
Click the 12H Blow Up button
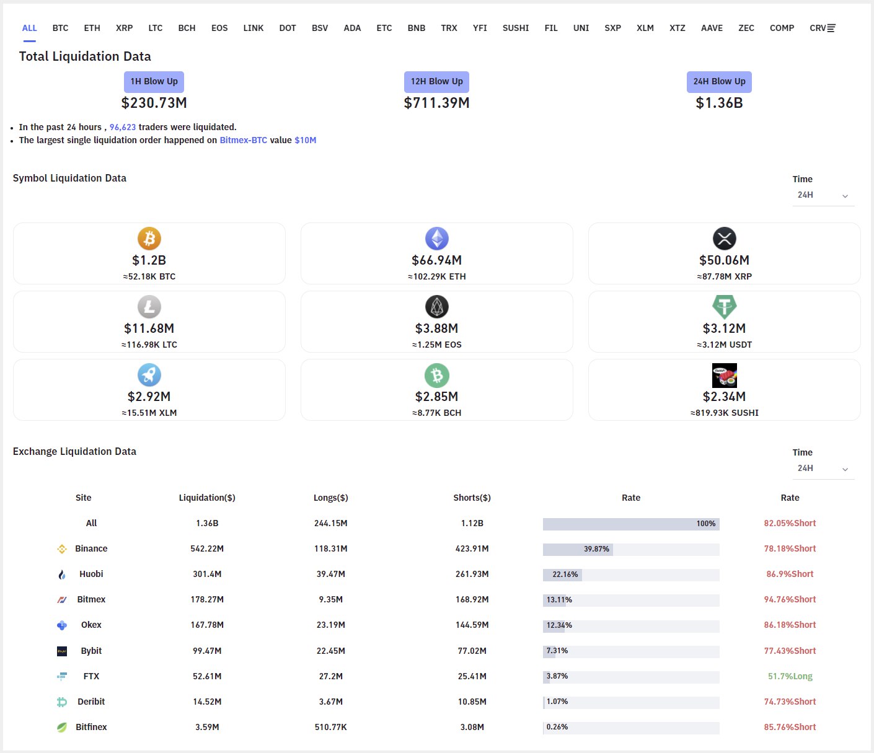pos(437,82)
